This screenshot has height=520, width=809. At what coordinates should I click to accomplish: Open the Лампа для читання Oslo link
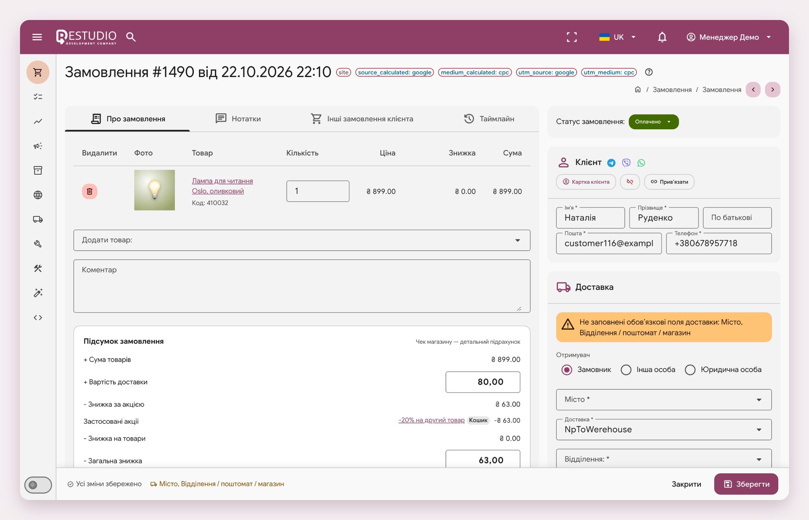[x=222, y=186]
